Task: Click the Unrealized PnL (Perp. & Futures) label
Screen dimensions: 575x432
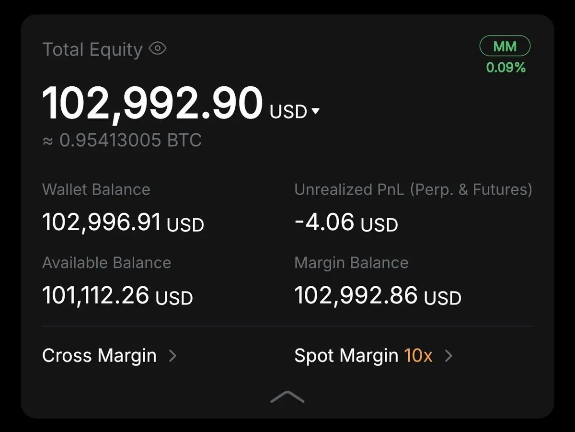Action: (x=413, y=189)
